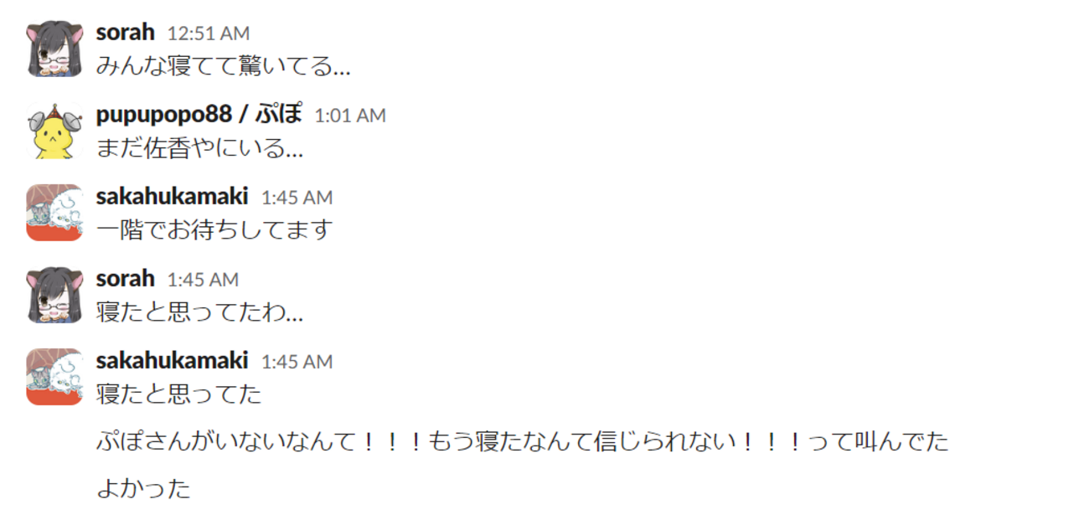Select sakahukamaki's name above 一階でお待ちしてます
Image resolution: width=1089 pixels, height=520 pixels.
tap(173, 197)
